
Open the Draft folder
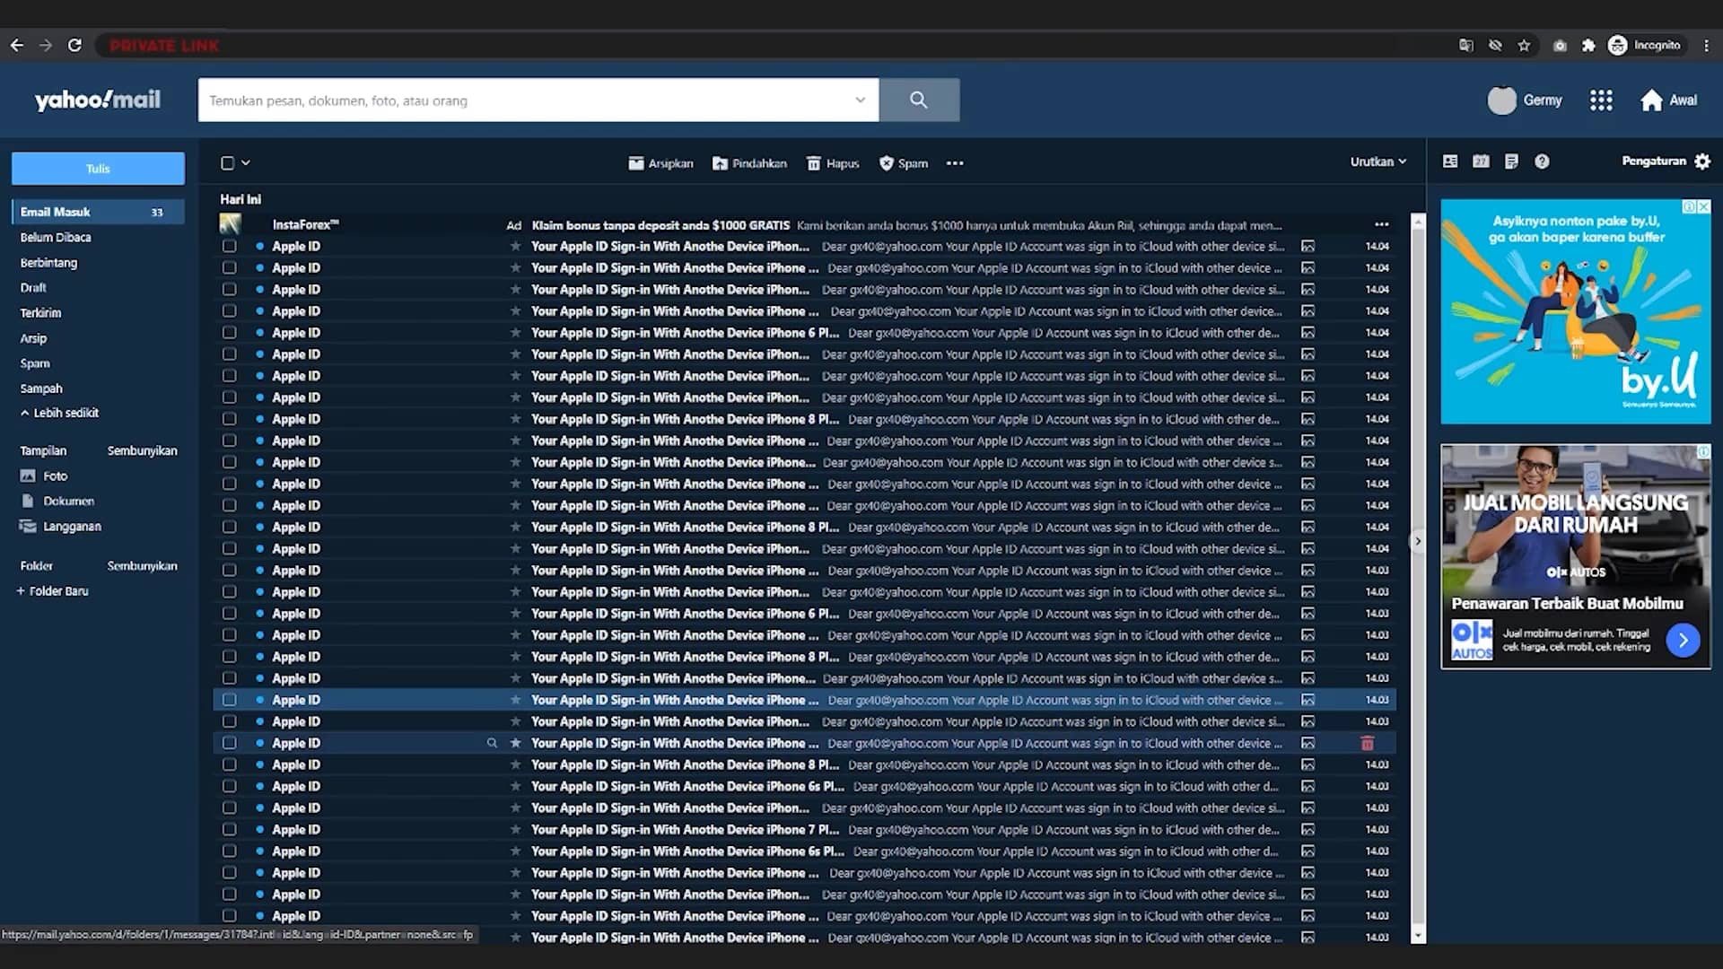(x=33, y=288)
